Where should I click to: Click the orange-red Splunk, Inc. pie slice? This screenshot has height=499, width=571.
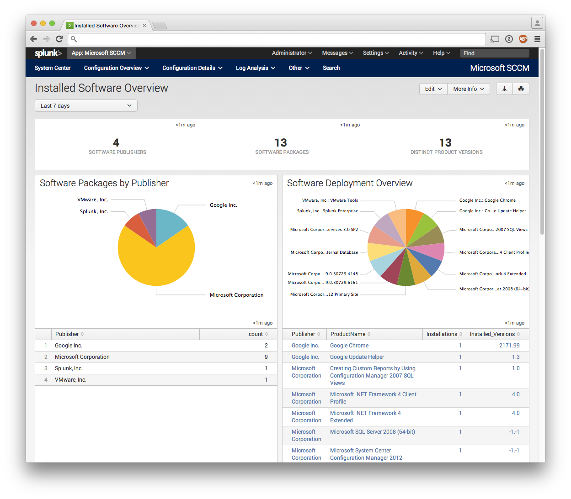138,228
